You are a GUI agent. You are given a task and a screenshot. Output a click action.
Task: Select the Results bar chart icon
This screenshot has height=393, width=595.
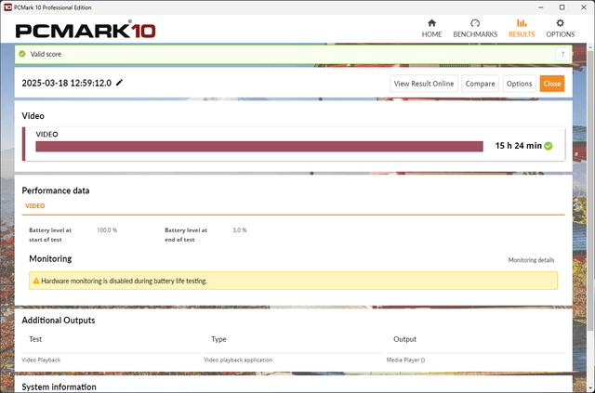(522, 23)
